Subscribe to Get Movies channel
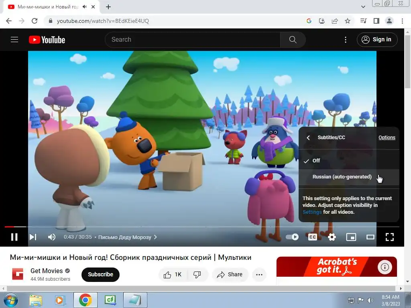Image resolution: width=411 pixels, height=308 pixels. [100, 274]
